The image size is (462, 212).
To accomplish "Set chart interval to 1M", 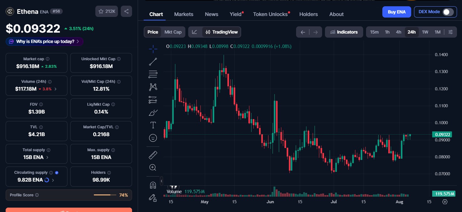I will [x=438, y=32].
